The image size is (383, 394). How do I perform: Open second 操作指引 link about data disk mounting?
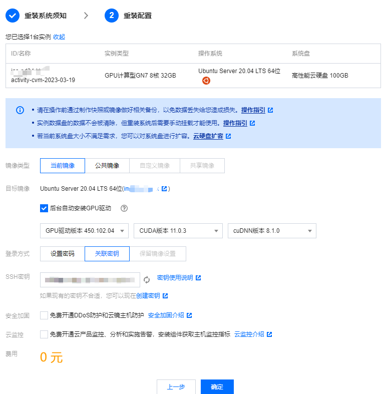235,123
